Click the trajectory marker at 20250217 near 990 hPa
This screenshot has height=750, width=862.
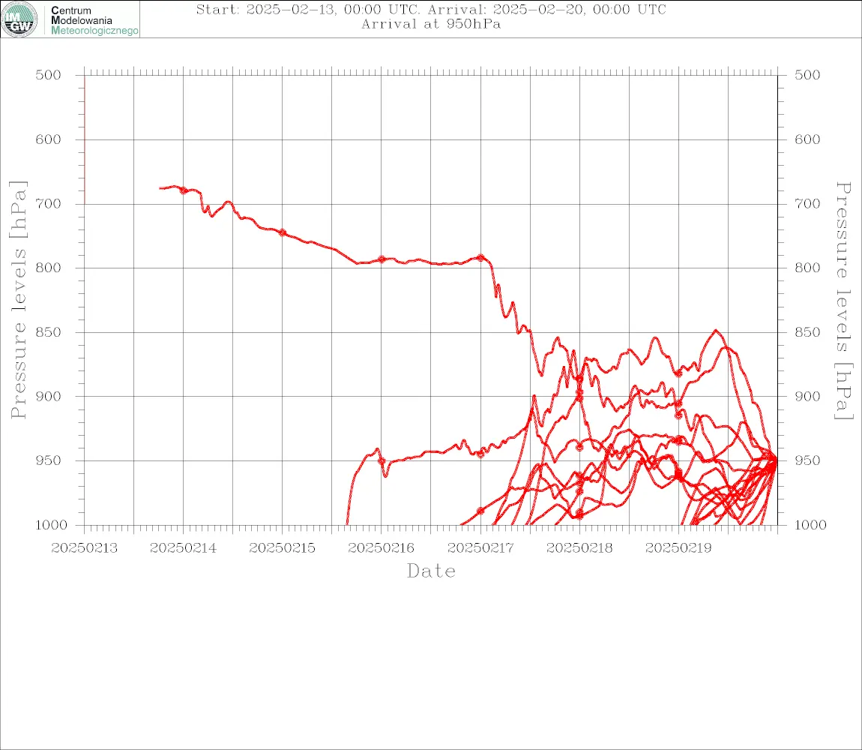pos(481,511)
